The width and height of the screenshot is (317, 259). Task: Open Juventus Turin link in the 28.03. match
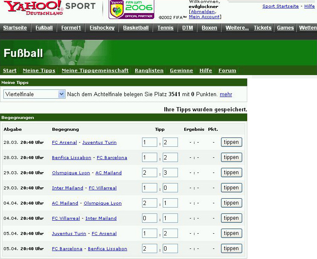(99, 143)
